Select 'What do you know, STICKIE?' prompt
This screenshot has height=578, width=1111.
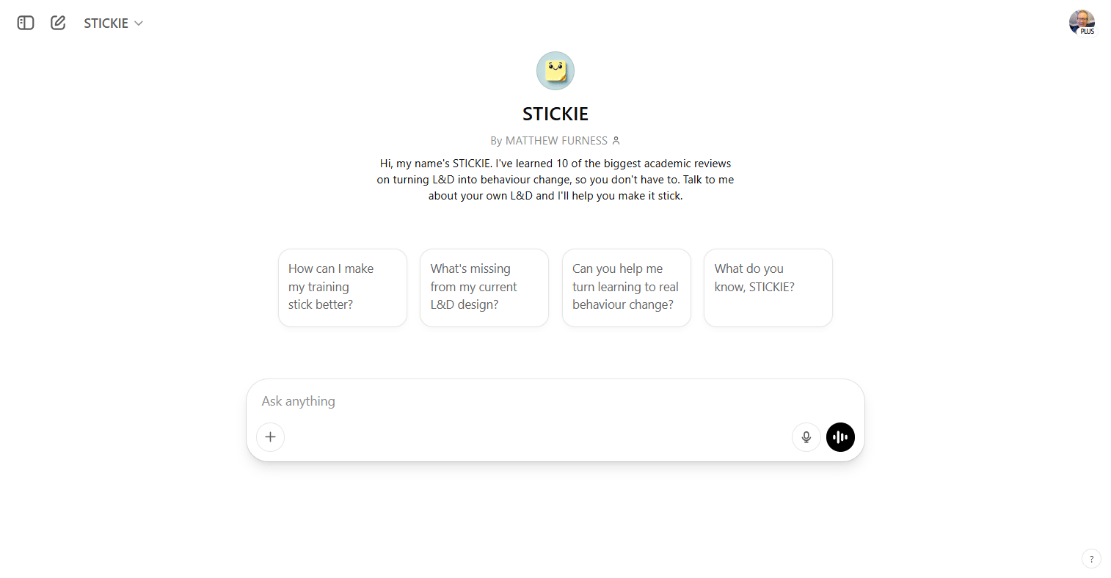tap(768, 288)
